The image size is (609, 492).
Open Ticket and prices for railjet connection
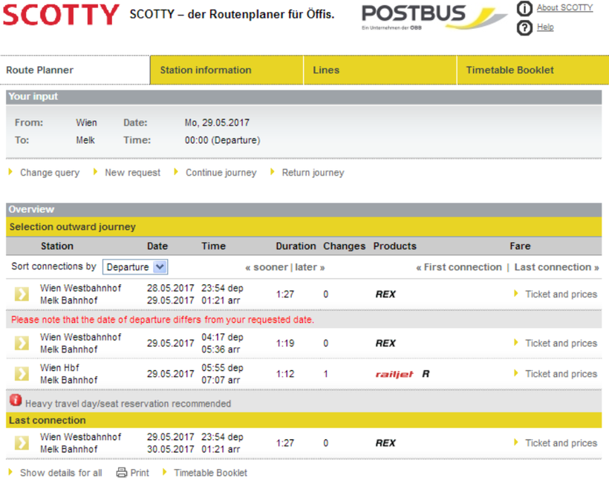pyautogui.click(x=561, y=374)
